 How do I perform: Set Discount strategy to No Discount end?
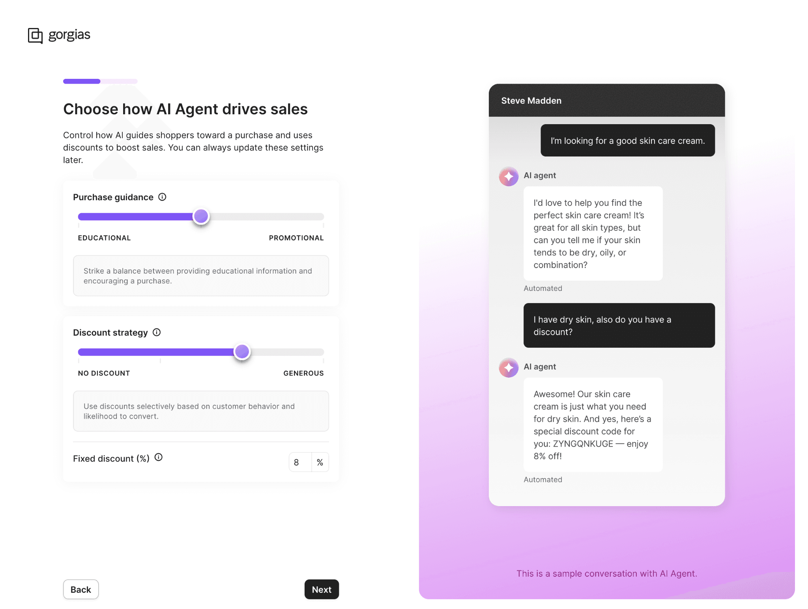[79, 352]
